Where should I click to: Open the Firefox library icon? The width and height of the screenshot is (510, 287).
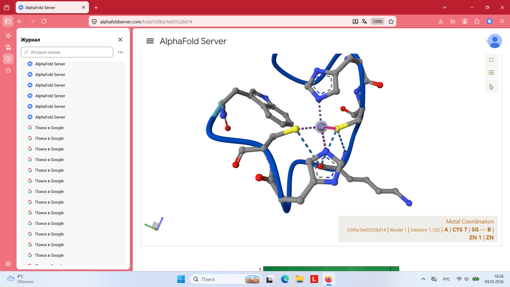[x=453, y=22]
